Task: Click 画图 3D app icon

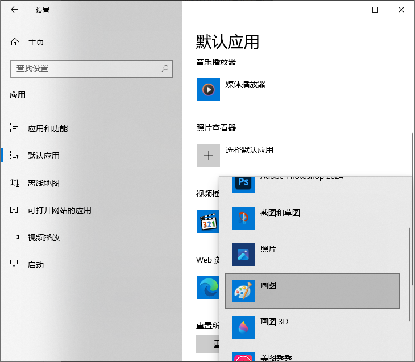Action: (x=243, y=327)
